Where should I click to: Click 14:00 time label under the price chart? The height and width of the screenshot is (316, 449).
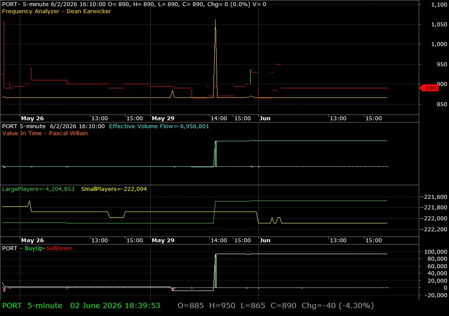click(219, 118)
